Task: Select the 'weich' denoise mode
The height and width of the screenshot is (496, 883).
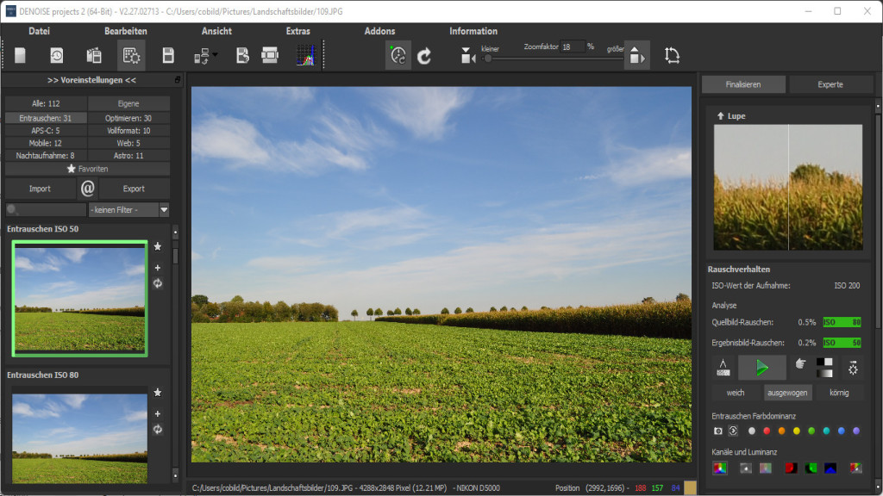Action: [x=736, y=393]
